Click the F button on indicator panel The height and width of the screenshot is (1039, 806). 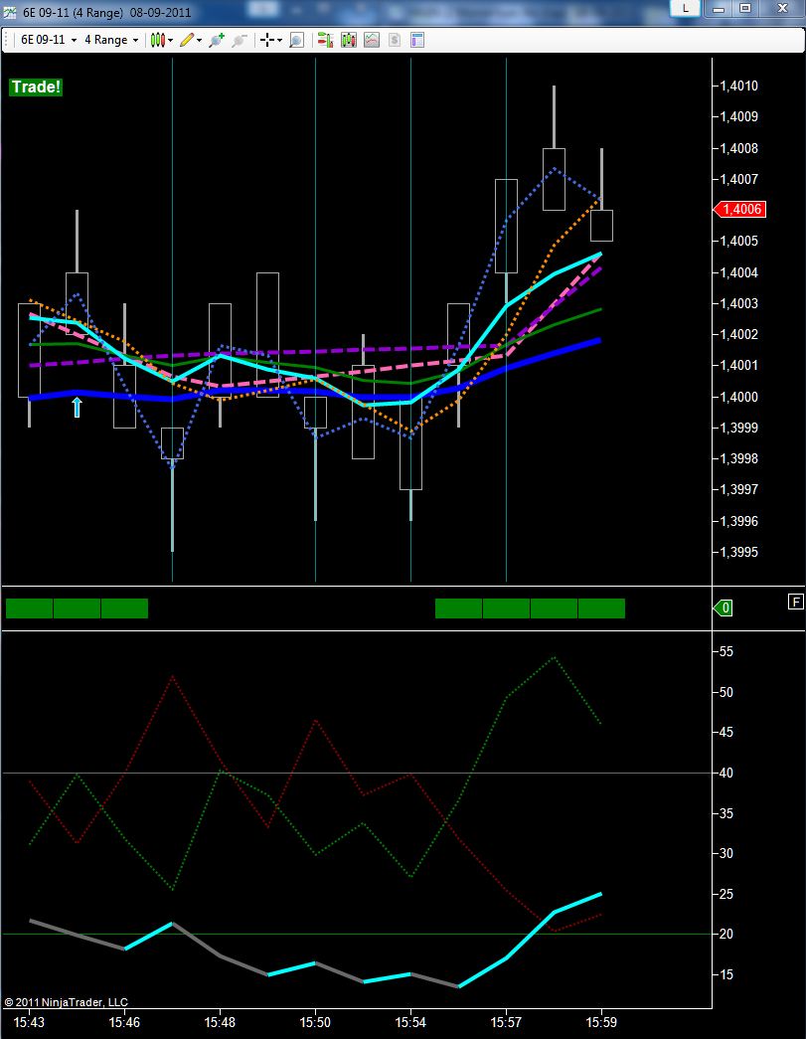pyautogui.click(x=795, y=602)
